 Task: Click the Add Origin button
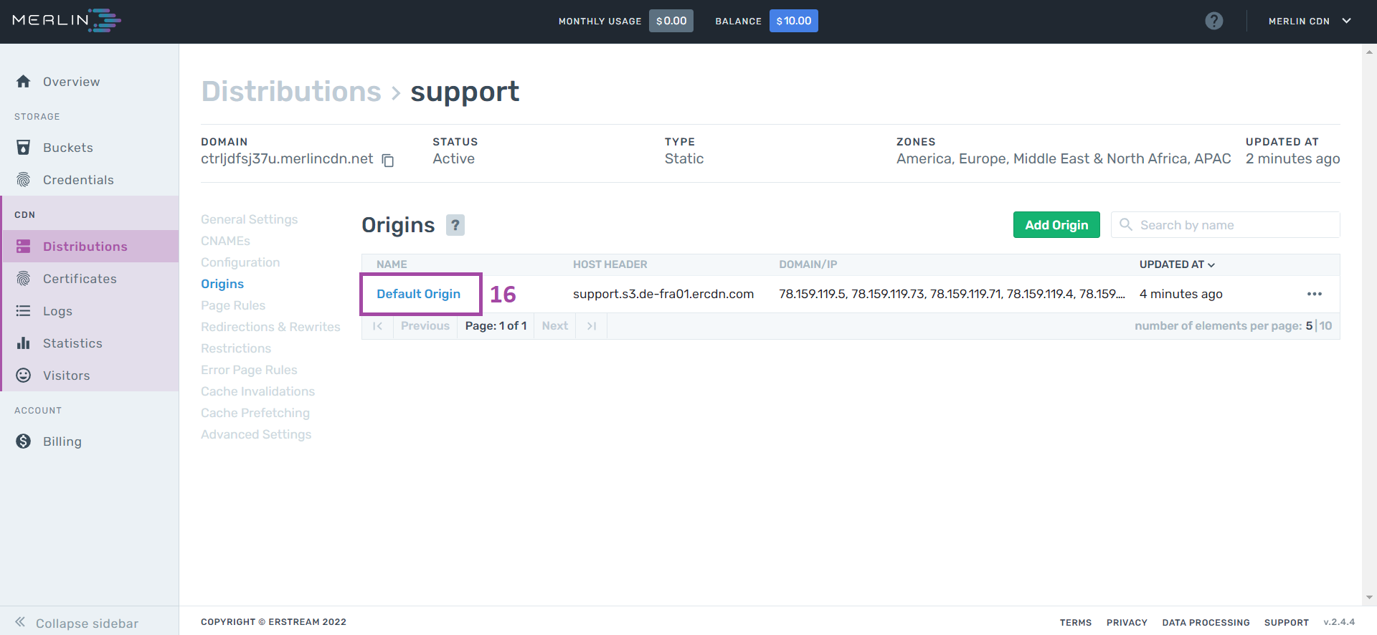pos(1056,225)
